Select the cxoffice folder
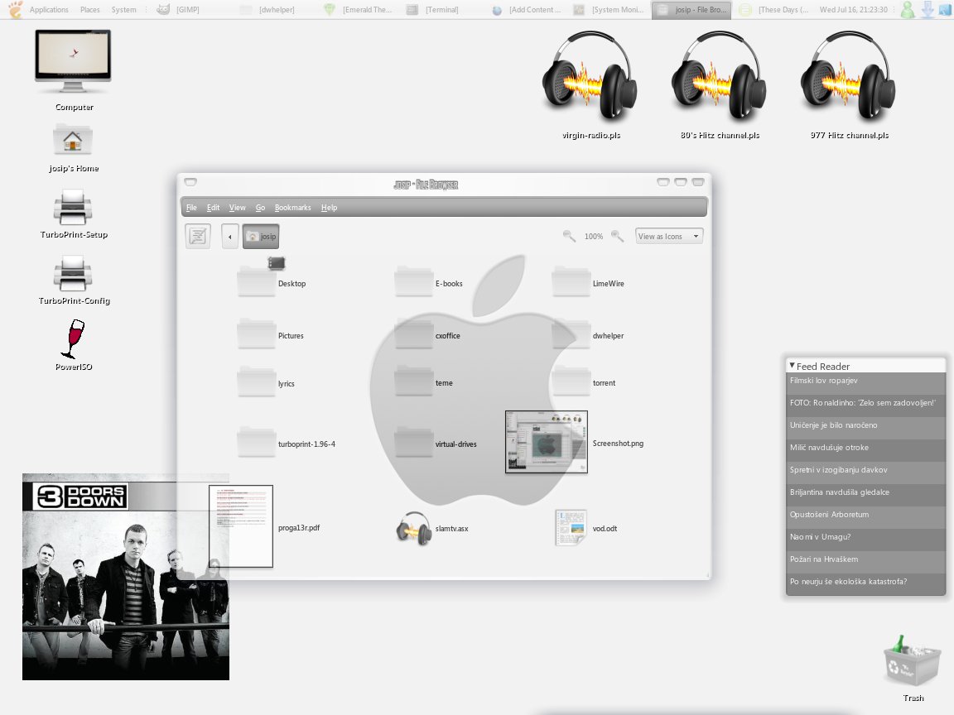Screen dimensions: 954x715 [413, 334]
